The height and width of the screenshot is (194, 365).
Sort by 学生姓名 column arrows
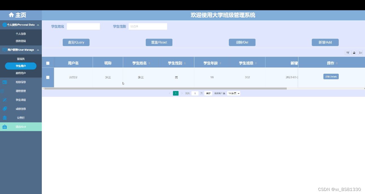tap(149, 63)
